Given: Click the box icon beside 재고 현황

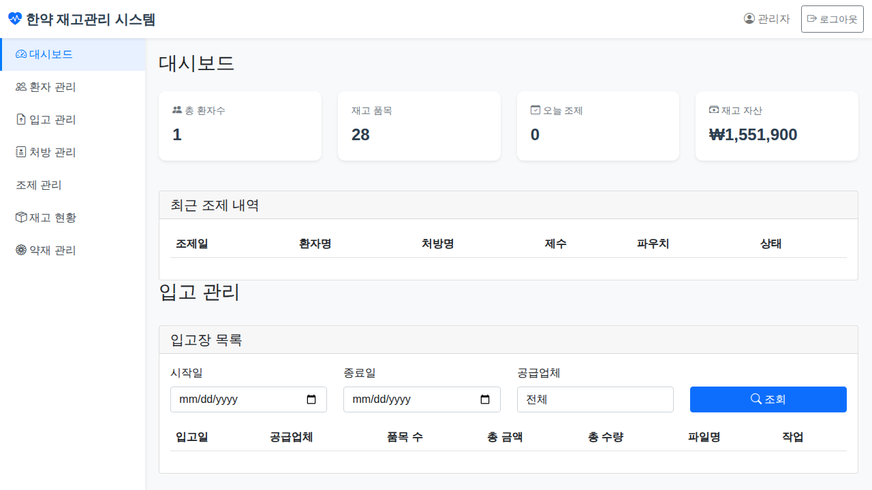Looking at the screenshot, I should click(21, 218).
